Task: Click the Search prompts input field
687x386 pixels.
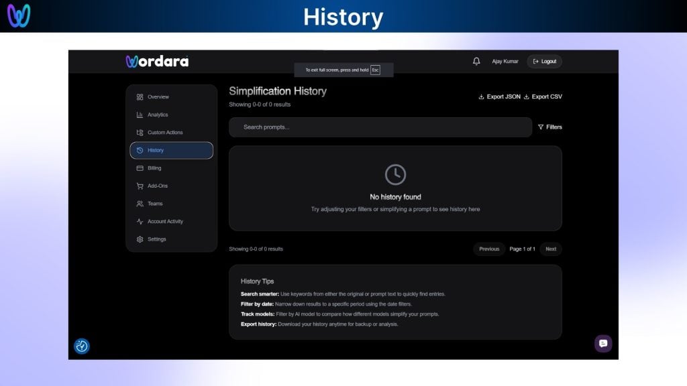Action: pos(380,127)
